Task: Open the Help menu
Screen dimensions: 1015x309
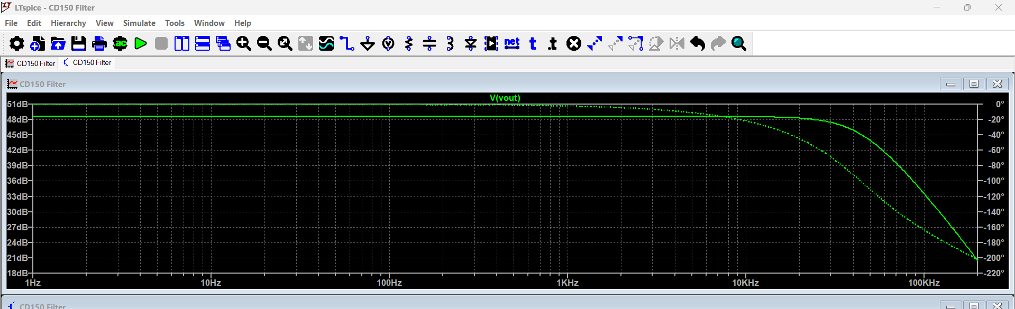Action: (x=243, y=23)
